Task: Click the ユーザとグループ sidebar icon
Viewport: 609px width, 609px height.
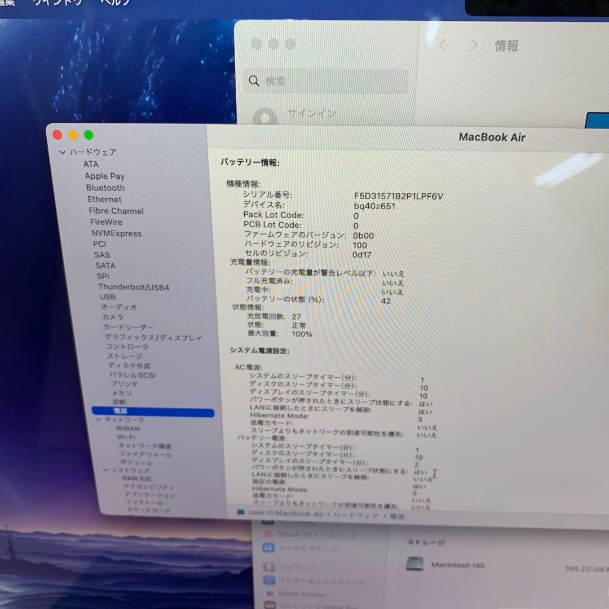Action: [268, 548]
